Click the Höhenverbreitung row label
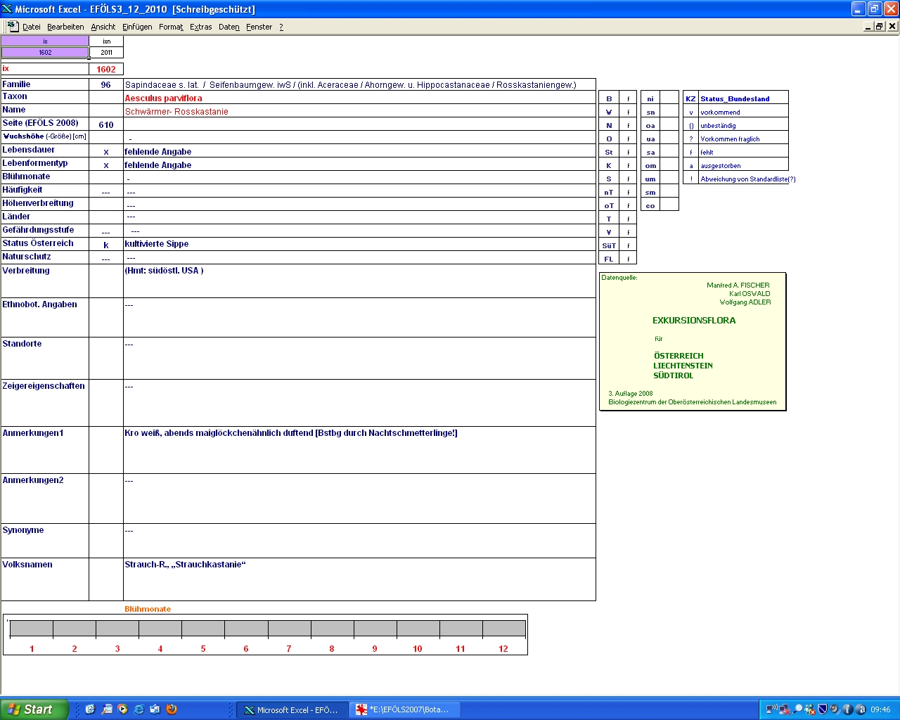This screenshot has height=720, width=900. pyautogui.click(x=38, y=203)
